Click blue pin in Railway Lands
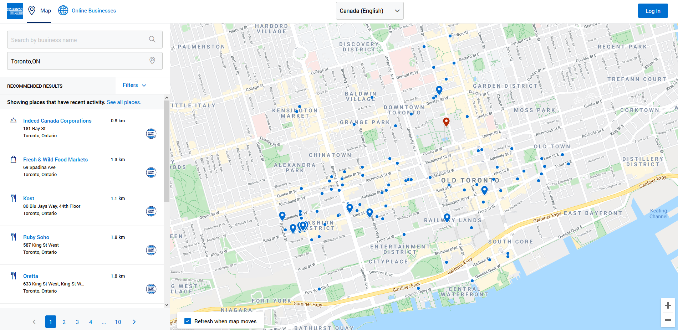The height and width of the screenshot is (330, 678). (447, 217)
